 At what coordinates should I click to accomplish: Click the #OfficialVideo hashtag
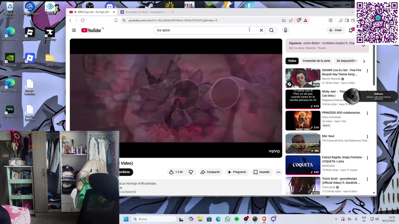147,184
